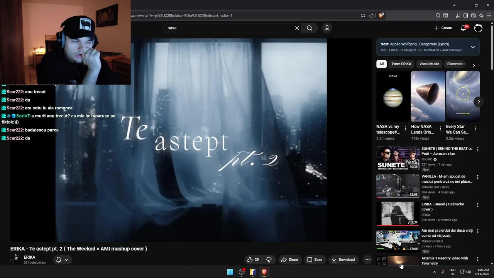This screenshot has height=278, width=494.
Task: Open the taskbar volume icon
Action: point(469,272)
